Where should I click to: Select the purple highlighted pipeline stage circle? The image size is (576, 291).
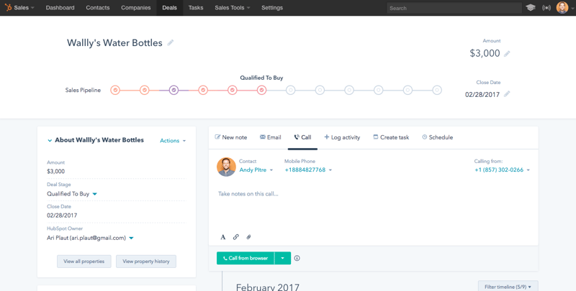click(x=174, y=91)
